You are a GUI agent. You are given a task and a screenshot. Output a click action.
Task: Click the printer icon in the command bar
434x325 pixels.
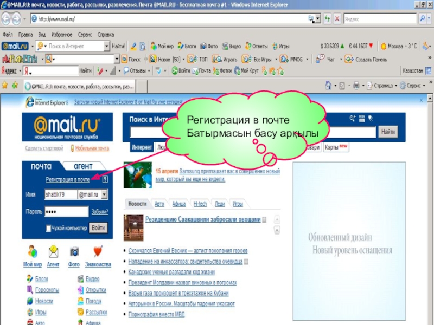click(x=356, y=86)
